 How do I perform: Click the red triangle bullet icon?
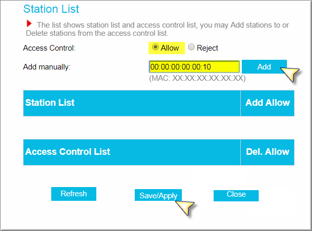point(29,24)
